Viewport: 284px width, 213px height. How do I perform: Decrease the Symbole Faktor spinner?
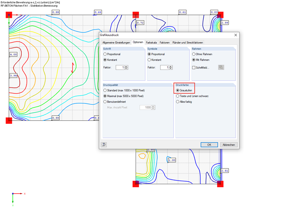[171, 68]
